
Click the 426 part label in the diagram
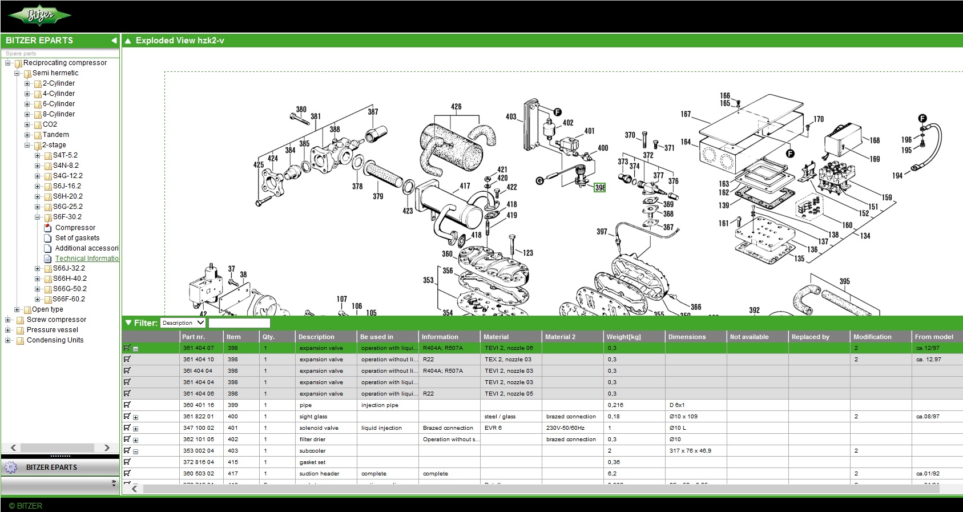pos(456,107)
